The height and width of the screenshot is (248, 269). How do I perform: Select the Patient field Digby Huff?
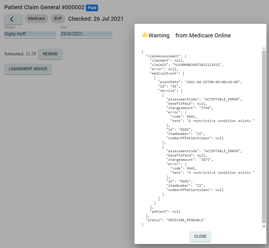point(30,34)
